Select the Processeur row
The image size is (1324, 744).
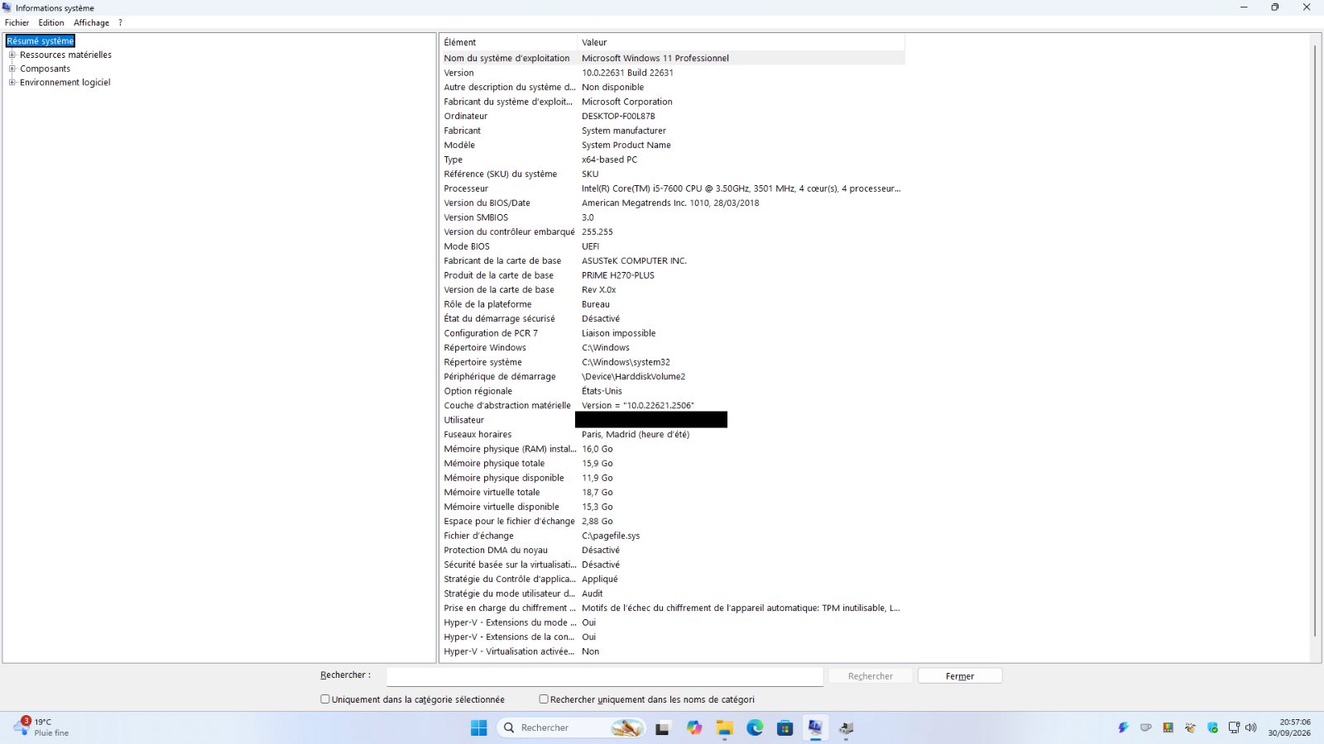pyautogui.click(x=672, y=188)
